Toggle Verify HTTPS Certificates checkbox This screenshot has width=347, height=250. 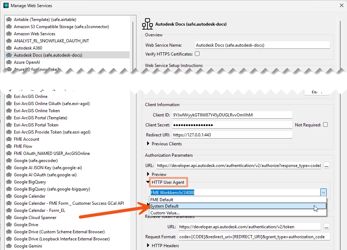coord(197,54)
